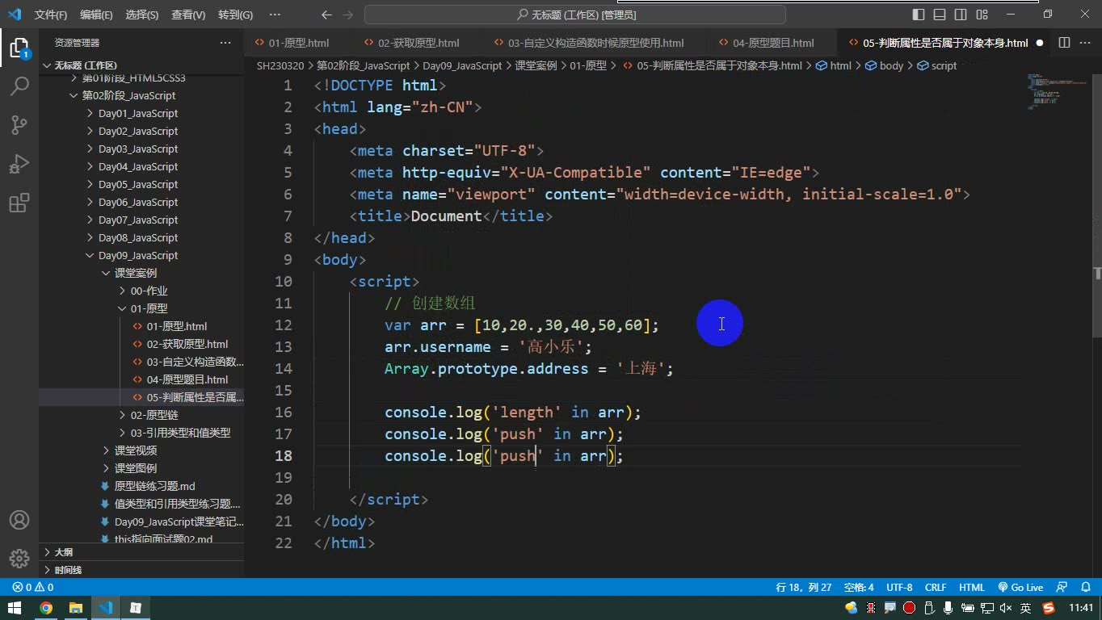Open Explorer panel more actions ellipsis
The height and width of the screenshot is (620, 1102).
click(225, 43)
